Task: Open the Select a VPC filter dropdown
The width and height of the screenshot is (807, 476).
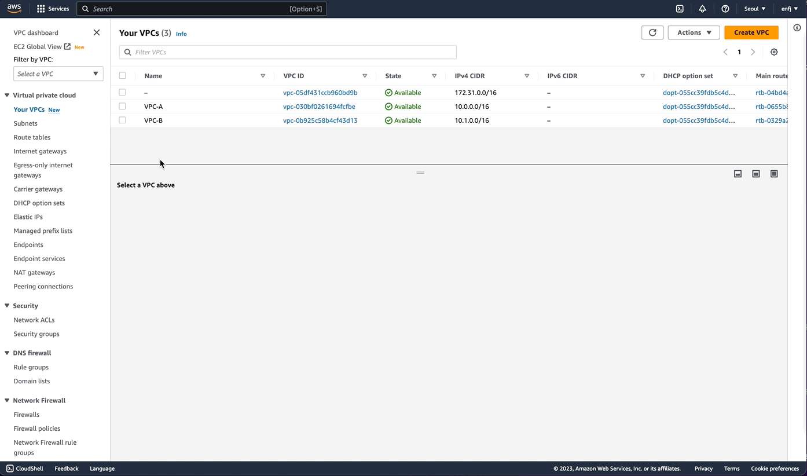Action: (58, 74)
